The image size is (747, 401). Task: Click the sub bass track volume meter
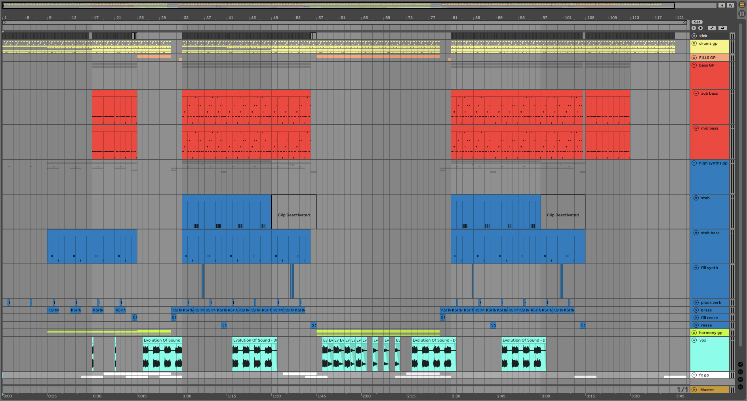pos(732,107)
